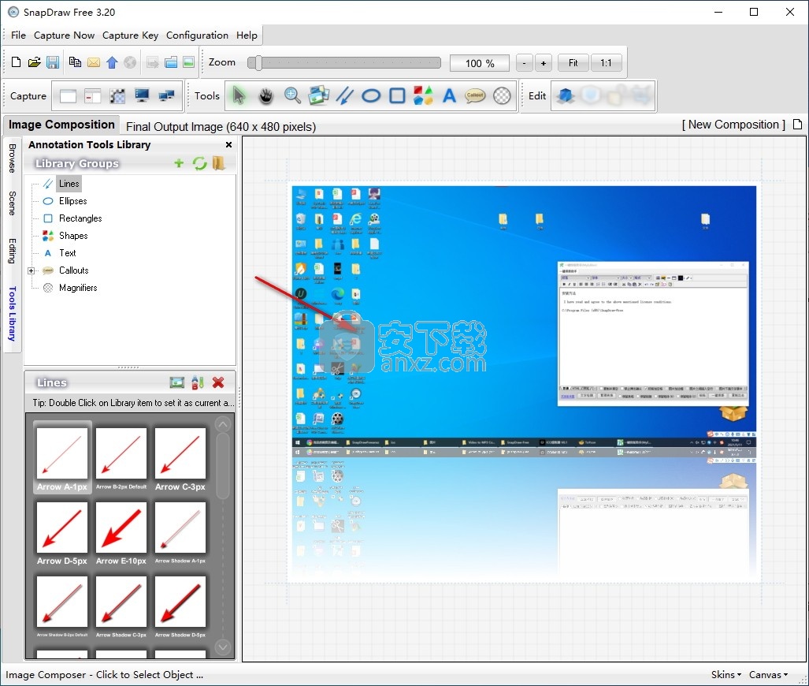Open the Help menu
Viewport: 809px width, 686px height.
click(x=247, y=35)
